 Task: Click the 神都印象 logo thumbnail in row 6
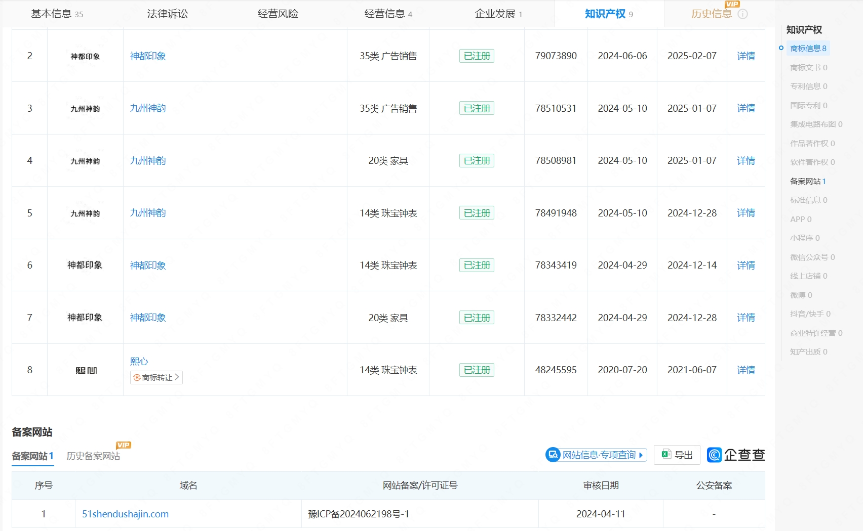pyautogui.click(x=85, y=265)
